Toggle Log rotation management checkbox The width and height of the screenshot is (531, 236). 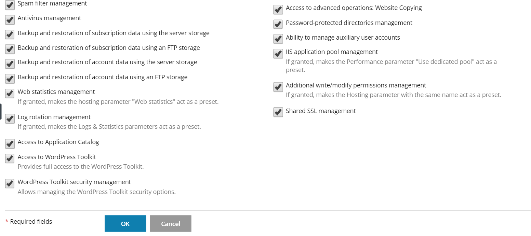point(10,119)
